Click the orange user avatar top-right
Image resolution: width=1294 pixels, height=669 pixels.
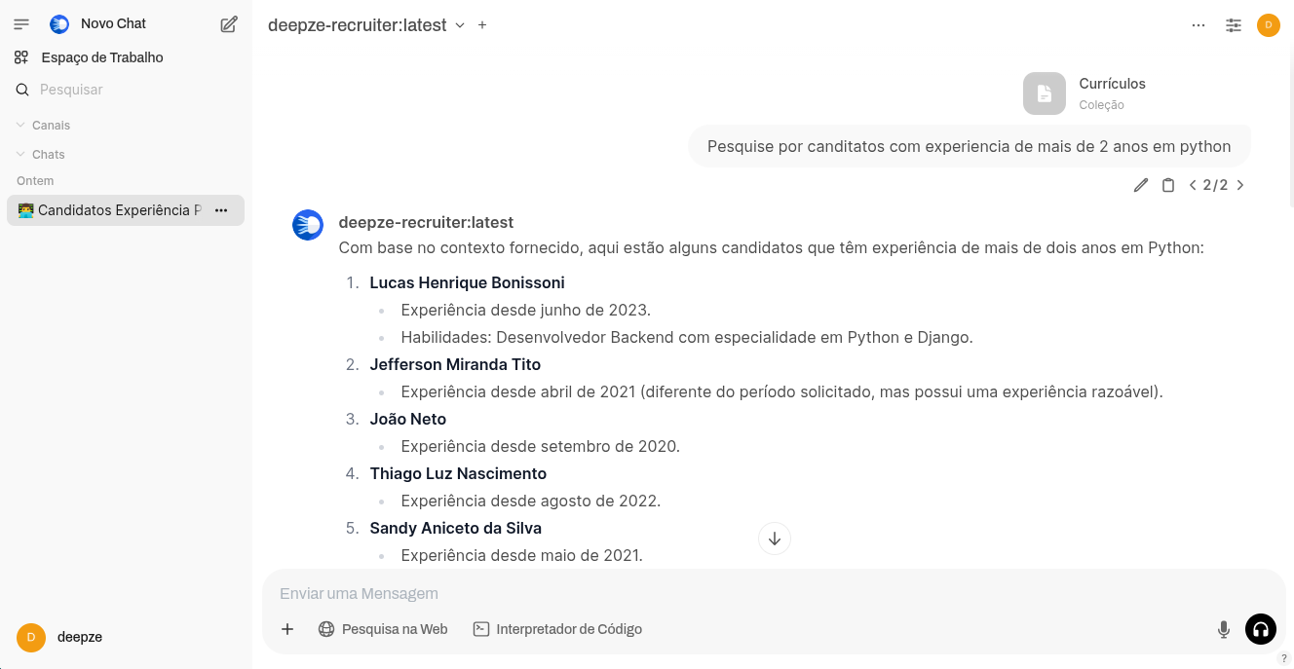1269,25
